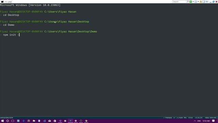The width and height of the screenshot is (218, 123).
Task: Click the "cd Desktop" command line
Action: 11,15
